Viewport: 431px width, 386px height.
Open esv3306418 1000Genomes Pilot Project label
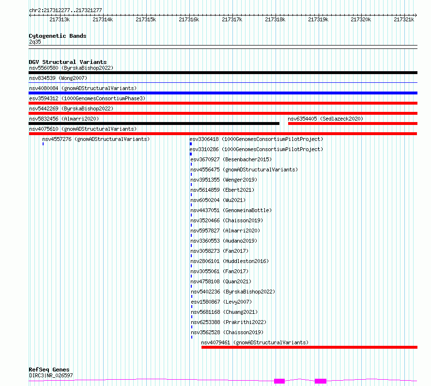click(256, 139)
